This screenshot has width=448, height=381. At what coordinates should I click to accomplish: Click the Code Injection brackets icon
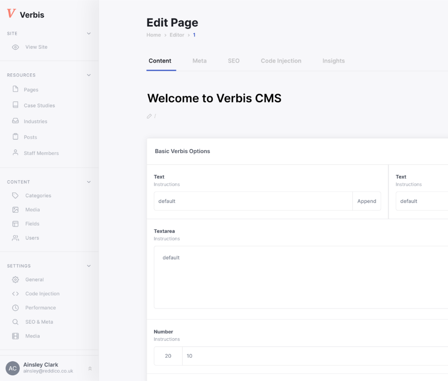point(16,294)
